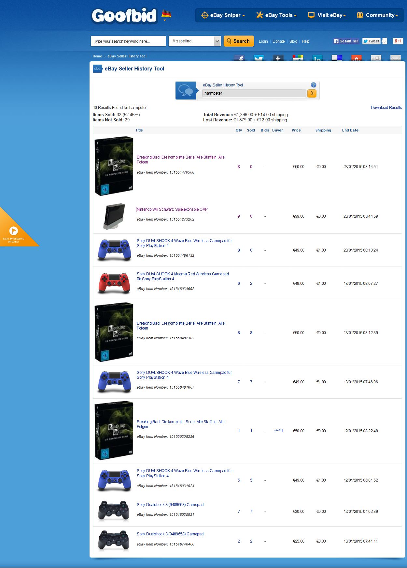Click the €99.00 price in Wii row
Viewport: 407px width, 568px height.
(299, 216)
